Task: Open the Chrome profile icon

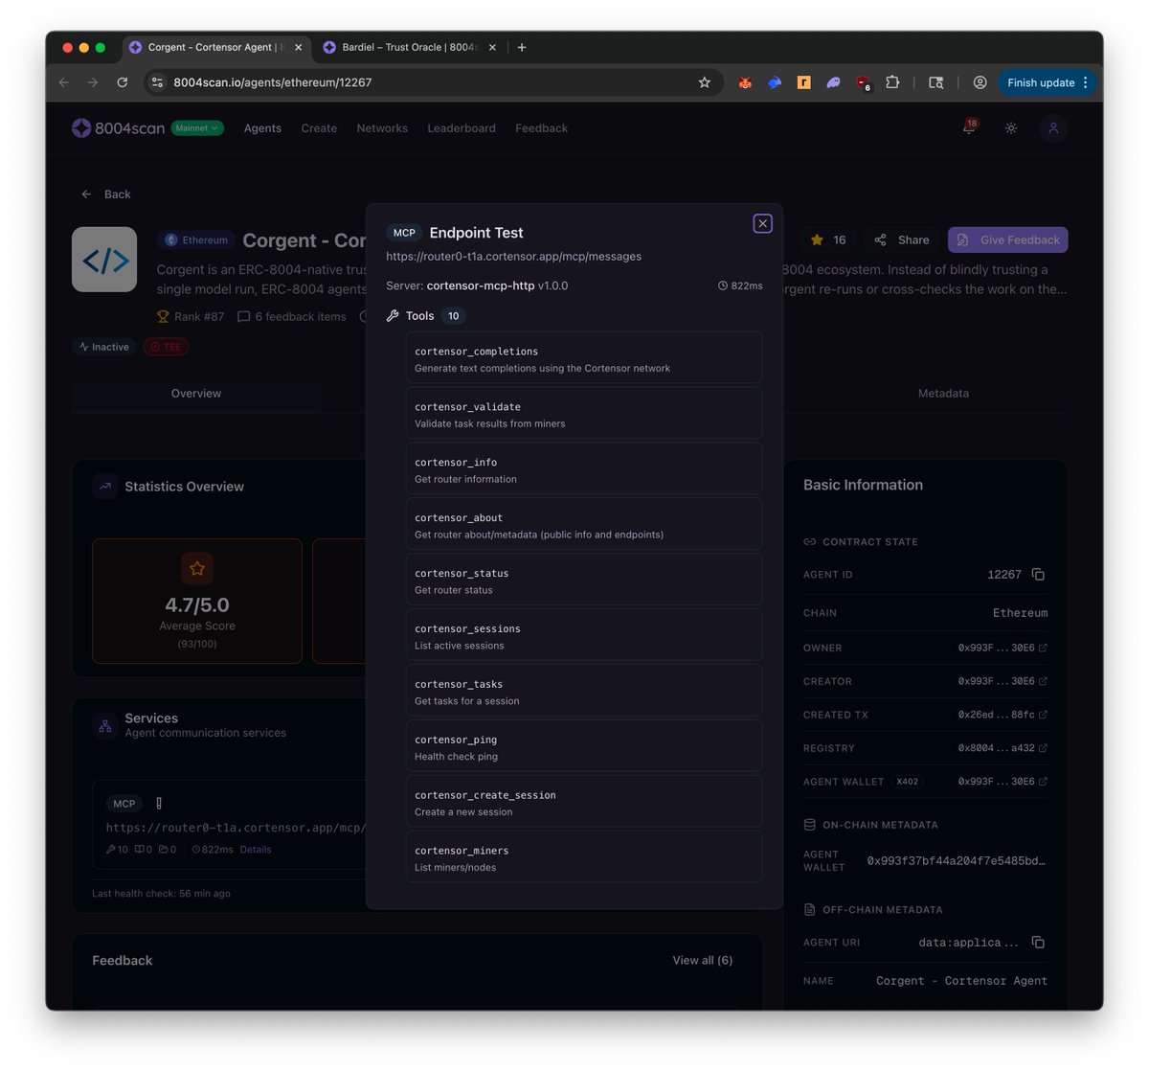Action: pyautogui.click(x=980, y=82)
